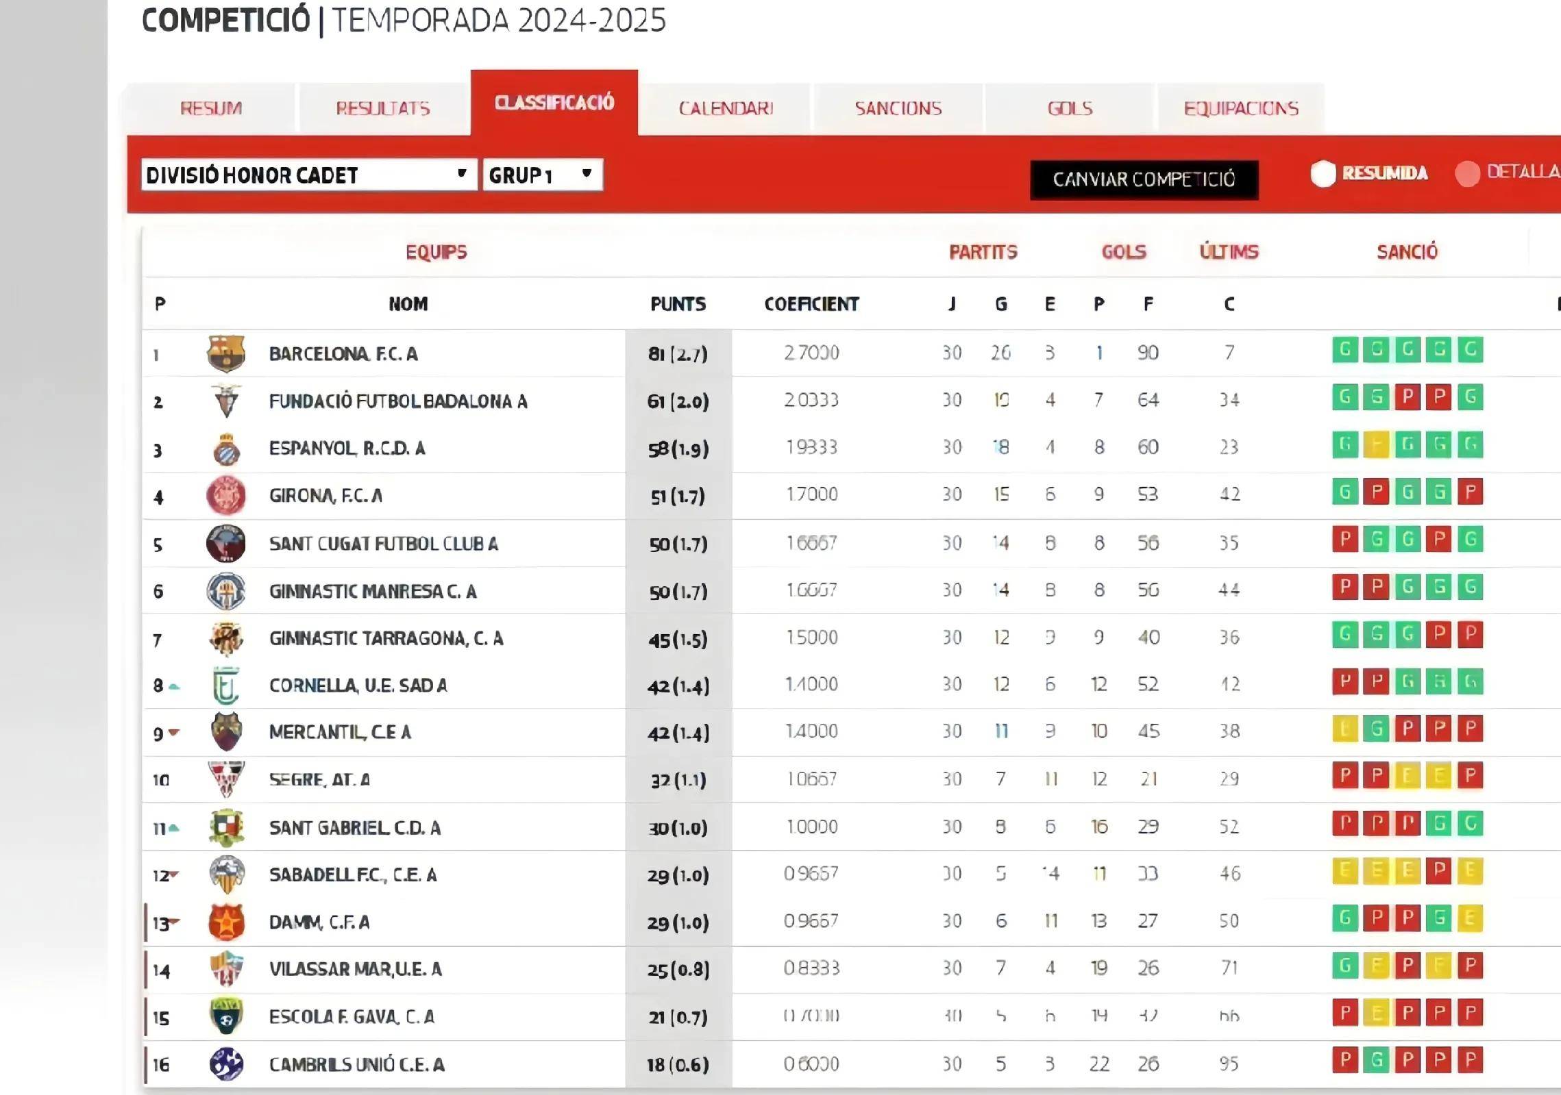
Task: Open the Escola F. Gava, C. A link
Action: [352, 1017]
